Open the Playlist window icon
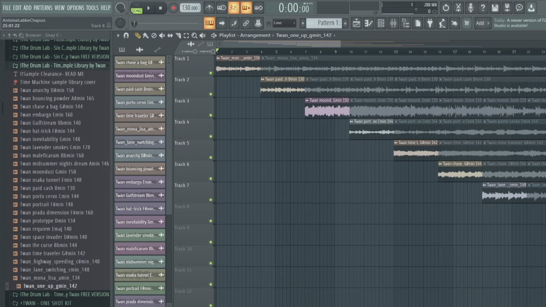This screenshot has height=307, width=546. (357, 23)
